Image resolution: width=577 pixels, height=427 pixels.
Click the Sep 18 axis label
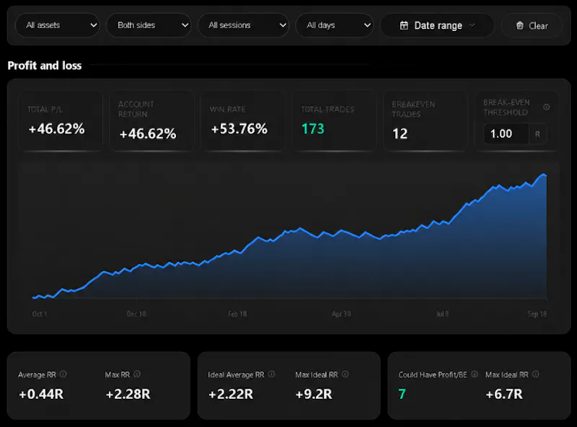coord(537,314)
